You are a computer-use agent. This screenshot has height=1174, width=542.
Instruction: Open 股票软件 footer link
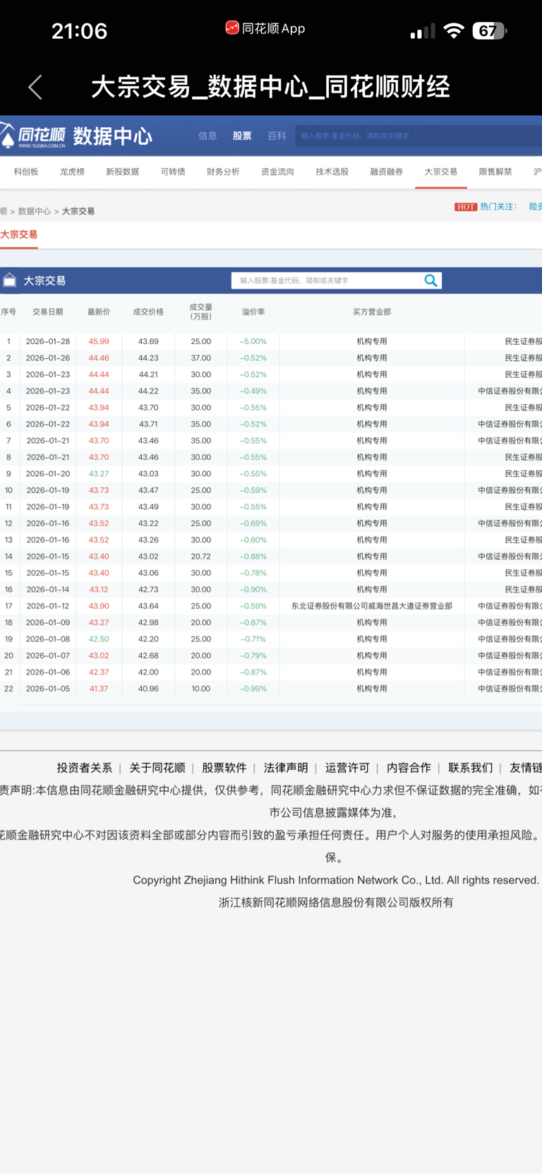click(x=224, y=768)
